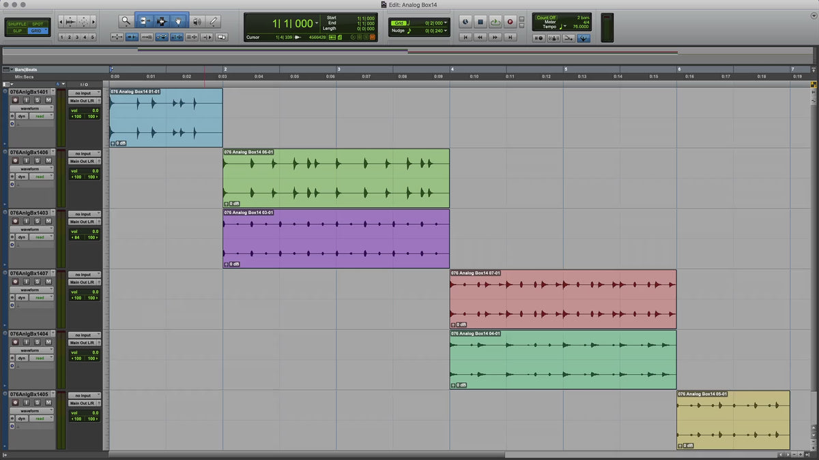Switch to Slip edit mode
This screenshot has height=460, width=819.
pos(17,31)
